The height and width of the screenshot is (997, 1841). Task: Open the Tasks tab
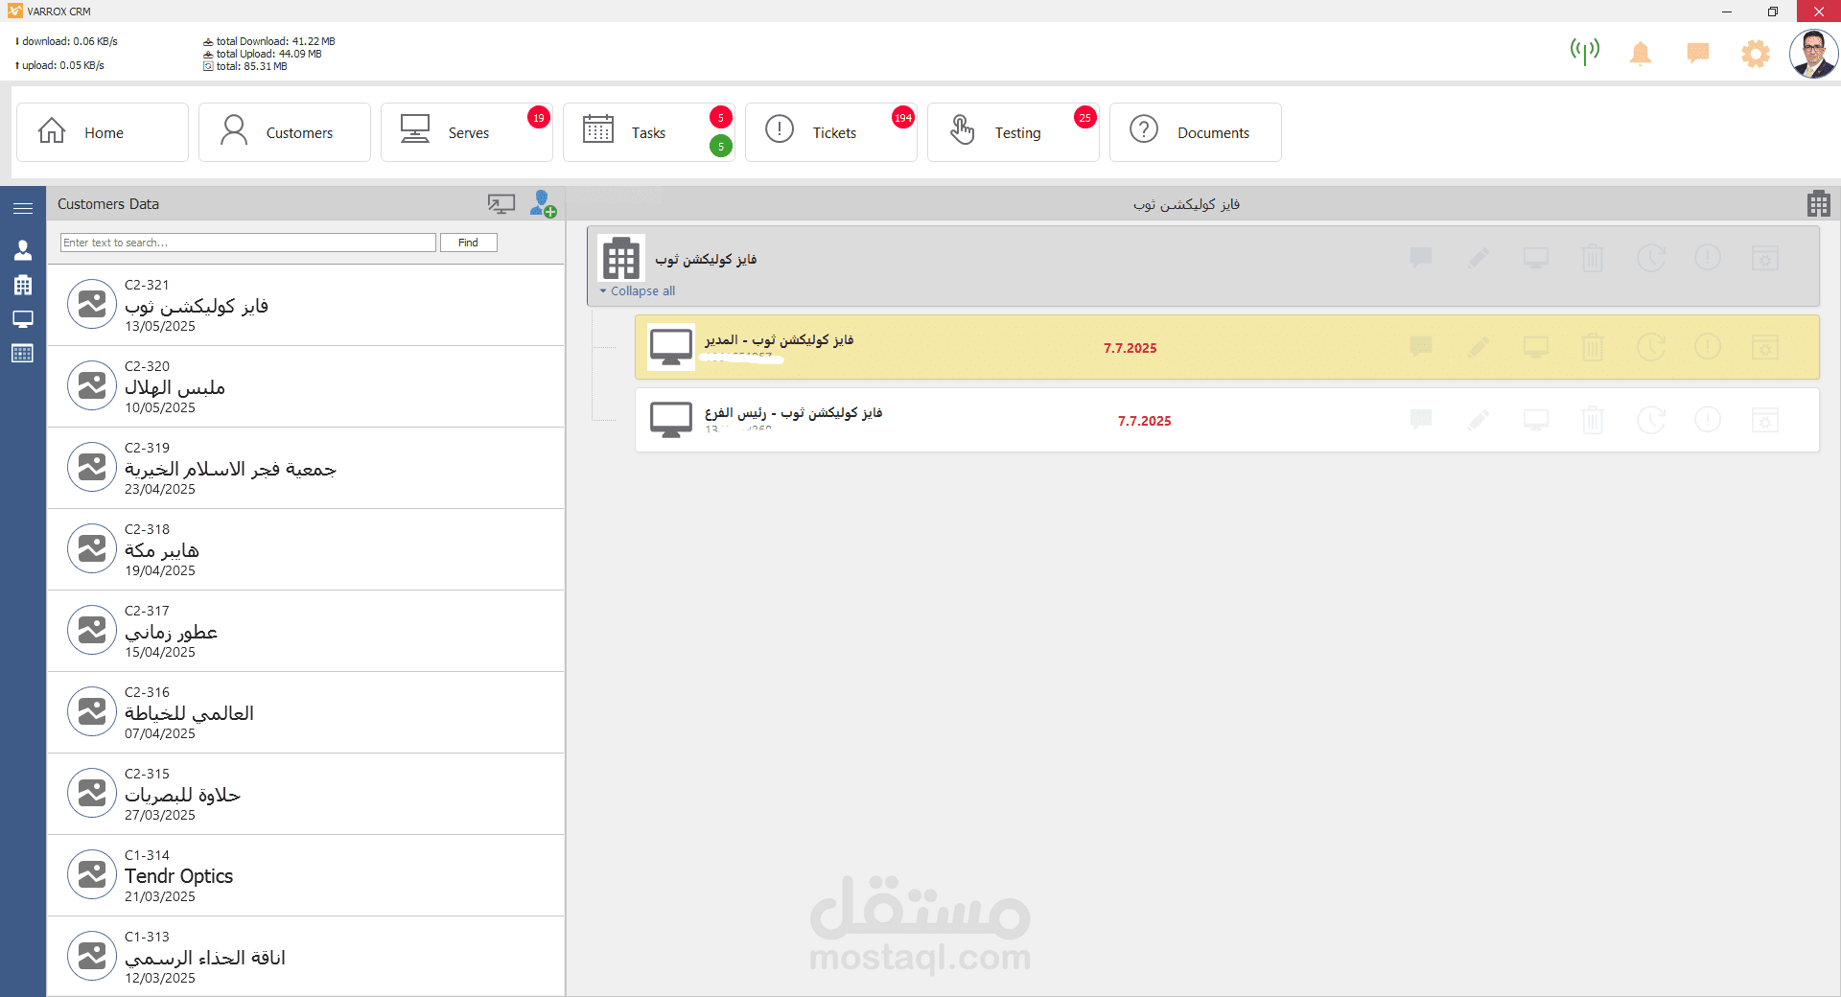pyautogui.click(x=649, y=132)
